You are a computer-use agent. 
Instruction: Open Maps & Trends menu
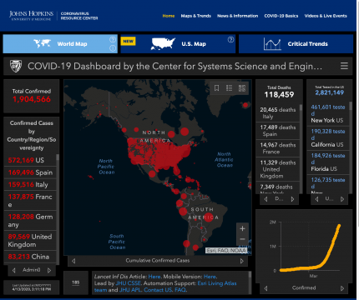(x=196, y=16)
